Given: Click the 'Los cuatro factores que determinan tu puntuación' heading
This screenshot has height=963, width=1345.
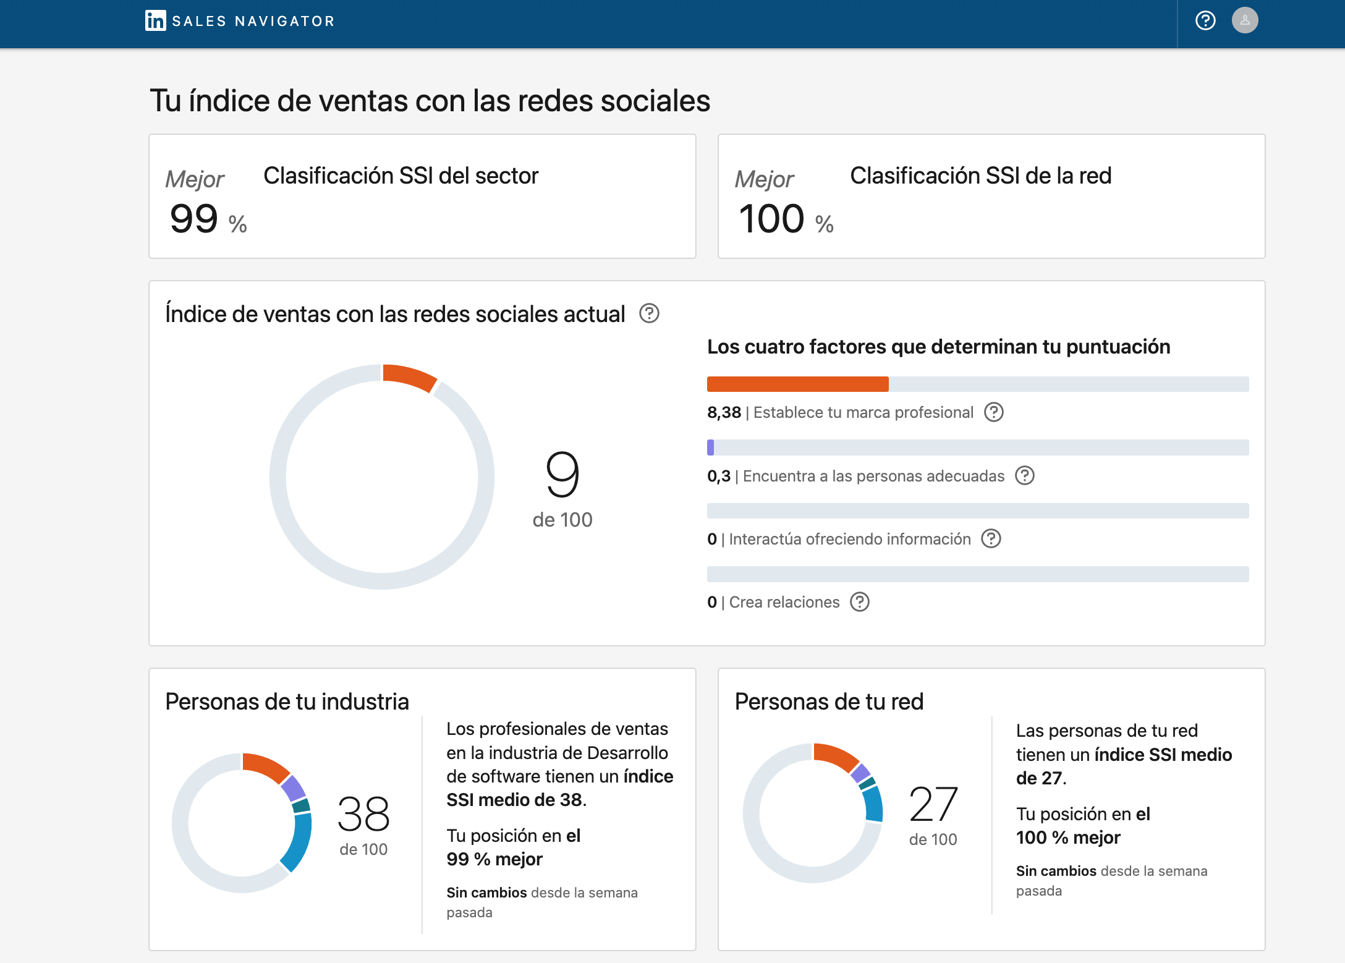Looking at the screenshot, I should point(938,347).
